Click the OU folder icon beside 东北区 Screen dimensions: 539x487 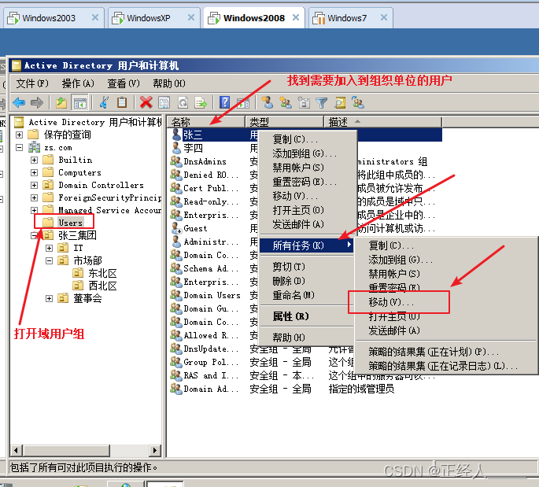click(78, 273)
